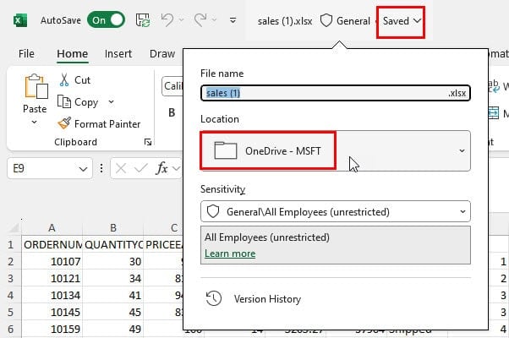Open the Sensitivity label dropdown
The image size is (509, 338).
pos(336,212)
